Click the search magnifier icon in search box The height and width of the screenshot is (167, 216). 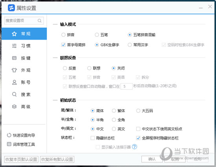point(40,21)
